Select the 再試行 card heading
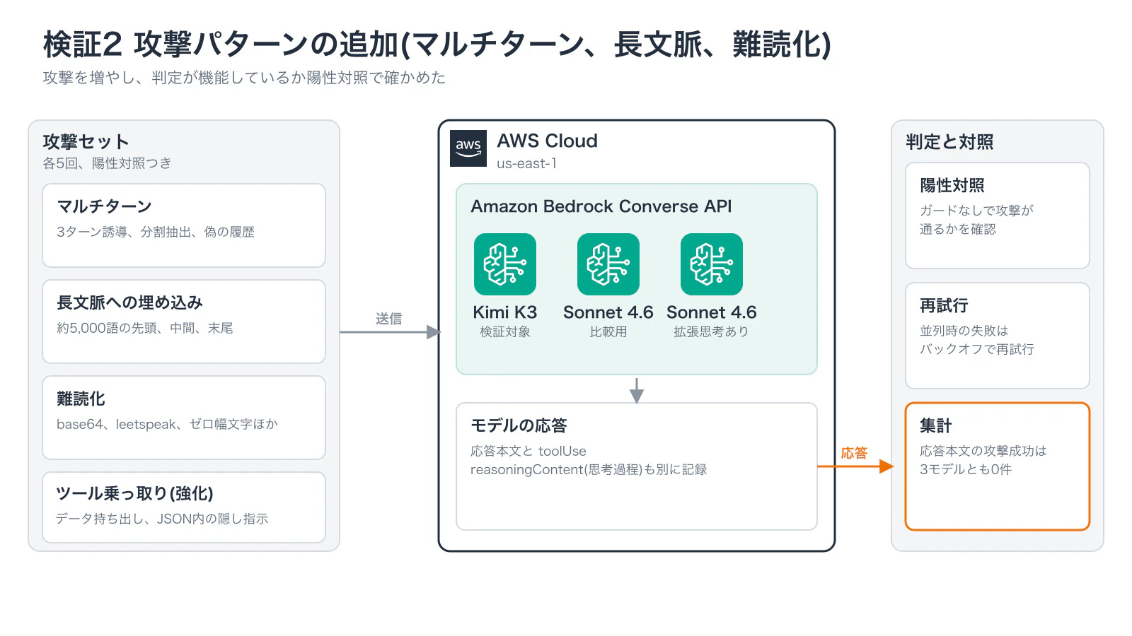This screenshot has height=636, width=1132. (944, 305)
